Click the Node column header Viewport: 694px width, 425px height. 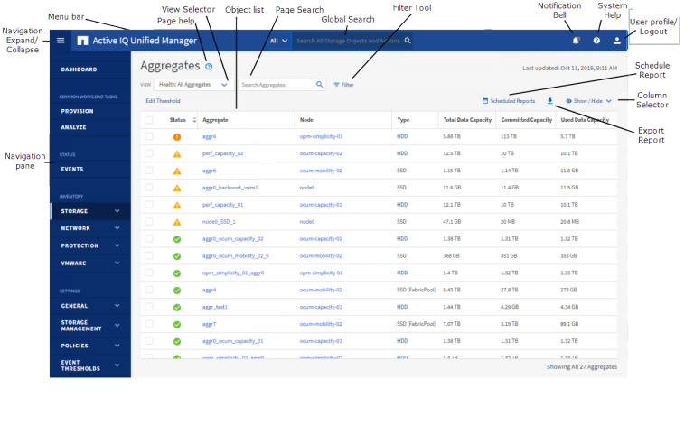coord(306,120)
